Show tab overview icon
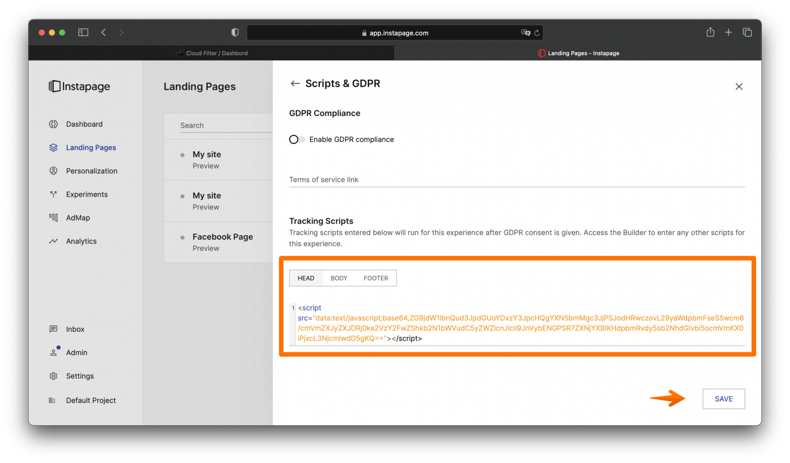This screenshot has height=463, width=790. (x=747, y=32)
